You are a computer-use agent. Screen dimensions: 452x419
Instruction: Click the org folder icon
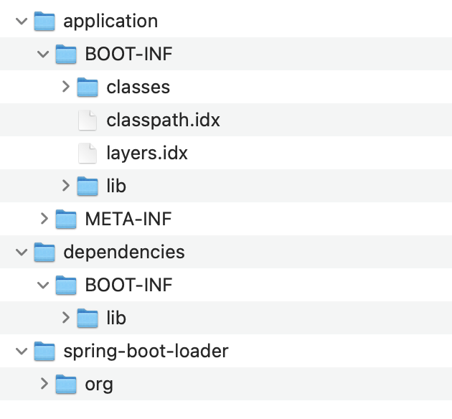[66, 384]
